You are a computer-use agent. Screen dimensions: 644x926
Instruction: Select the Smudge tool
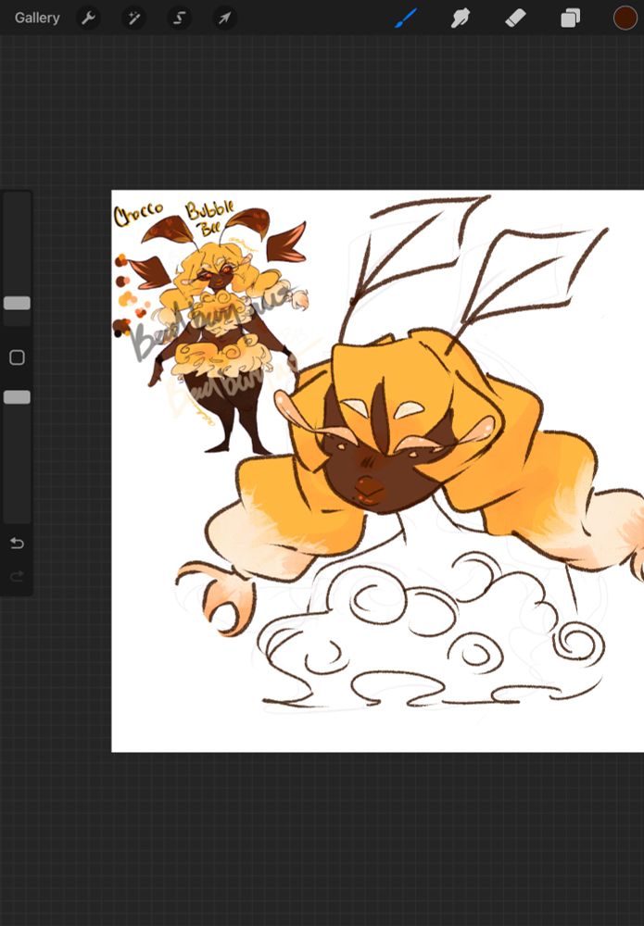tap(461, 19)
